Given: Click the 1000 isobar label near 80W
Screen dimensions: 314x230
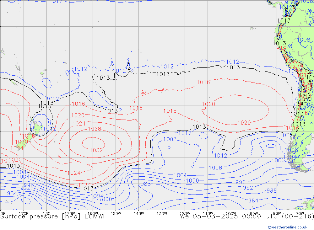Looking at the screenshot, I should tap(278, 161).
